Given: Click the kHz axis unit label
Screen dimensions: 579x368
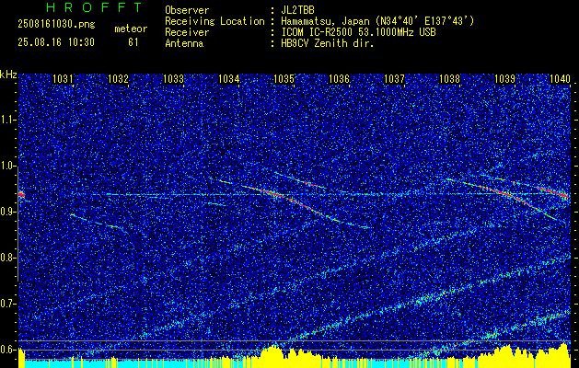Looking at the screenshot, I should (8, 75).
